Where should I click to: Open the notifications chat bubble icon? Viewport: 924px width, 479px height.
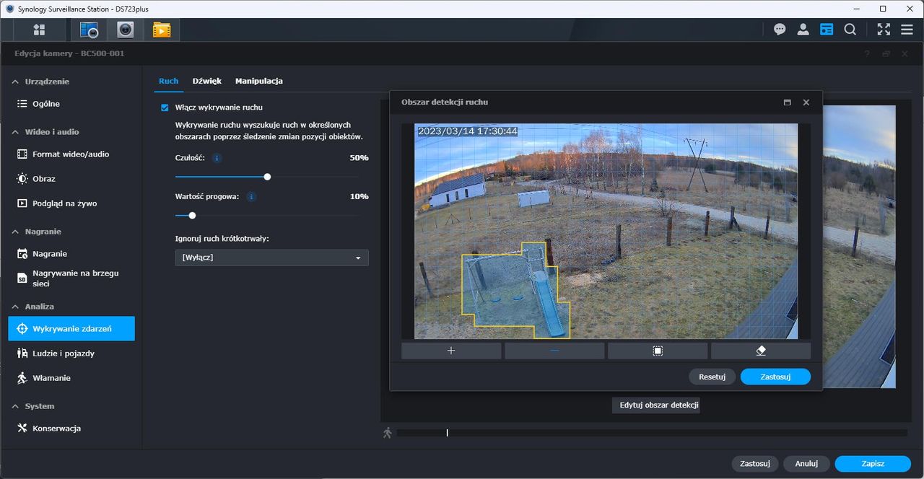780,30
